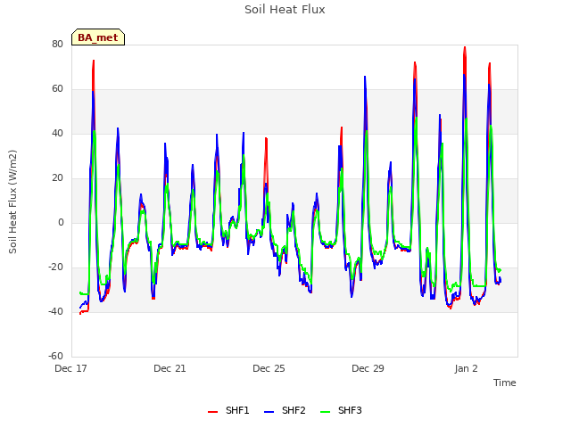Select the Soil Heat Flux chart title
The height and width of the screenshot is (428, 571).
click(x=285, y=10)
